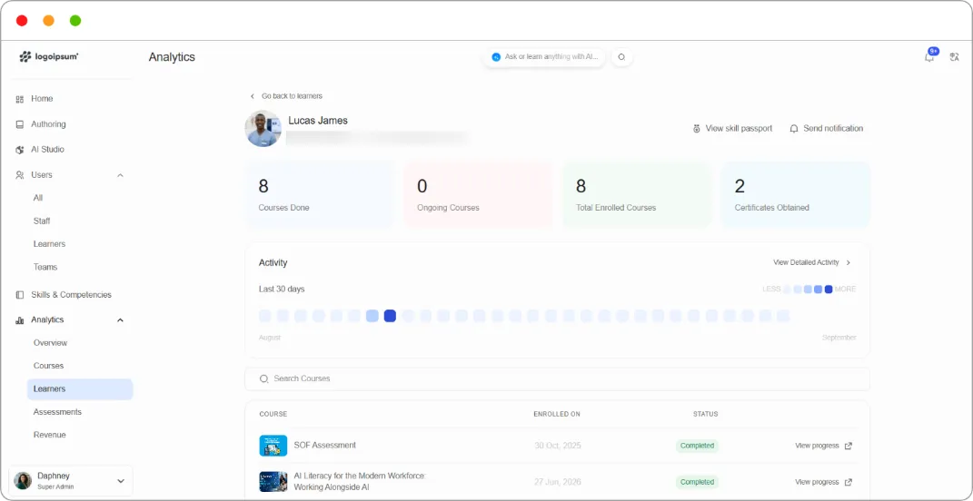The height and width of the screenshot is (501, 973).
Task: Click the Users people icon
Action: pos(20,175)
